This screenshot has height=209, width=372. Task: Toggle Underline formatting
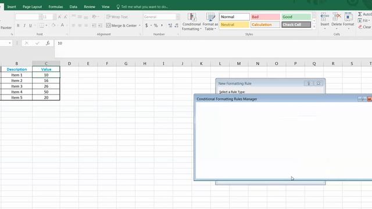pos(30,26)
